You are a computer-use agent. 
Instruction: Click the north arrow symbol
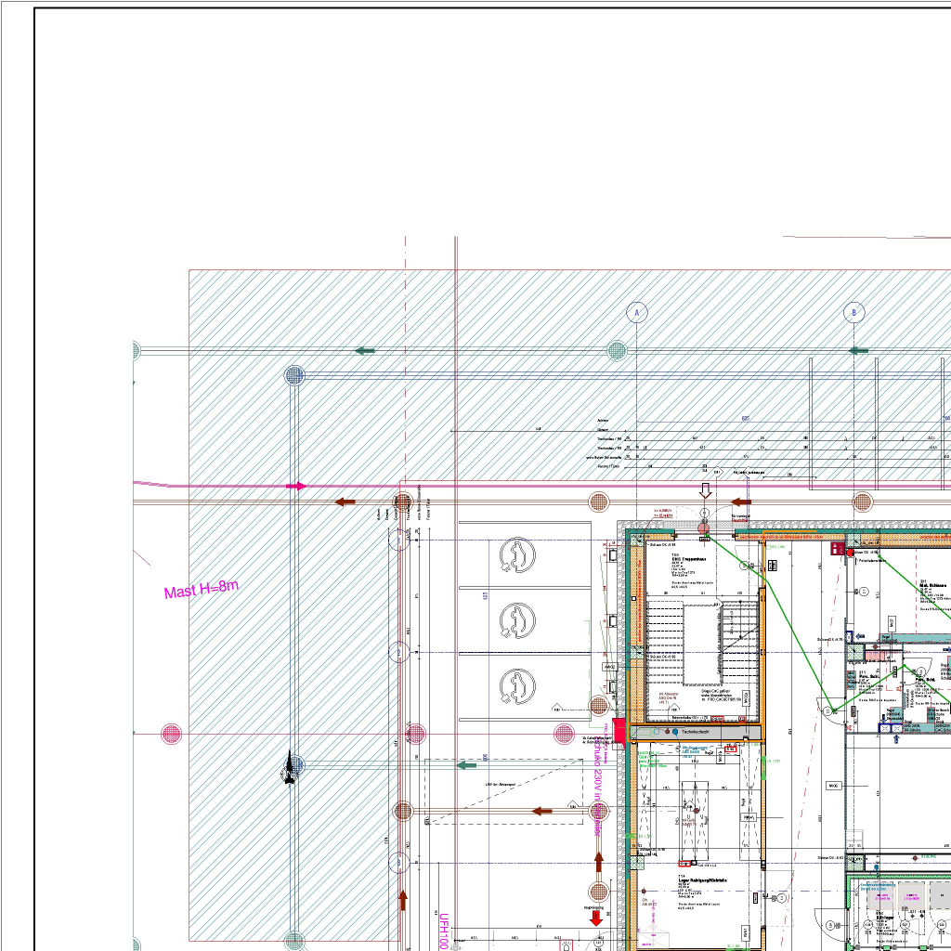coord(290,768)
